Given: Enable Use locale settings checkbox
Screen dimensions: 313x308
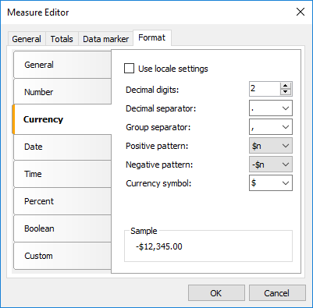Looking at the screenshot, I should (x=130, y=69).
